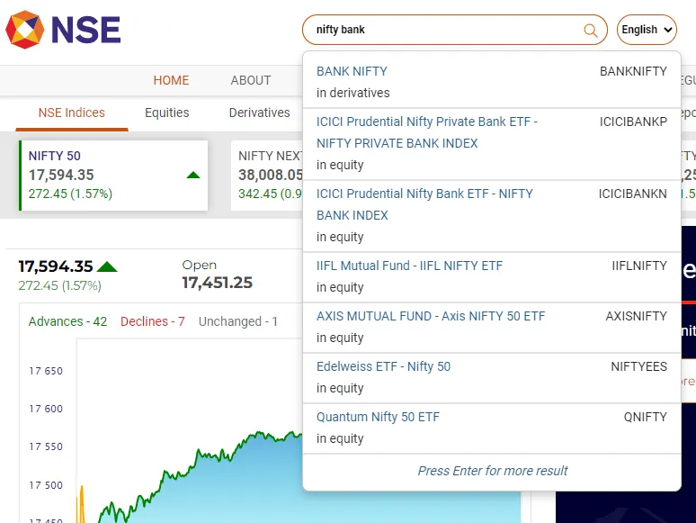Screen dimensions: 696x523
Task: Click the green triangle beside 17,594.35 value
Action: point(107,266)
